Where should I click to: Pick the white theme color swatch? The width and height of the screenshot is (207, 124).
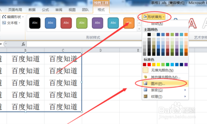click(144, 35)
